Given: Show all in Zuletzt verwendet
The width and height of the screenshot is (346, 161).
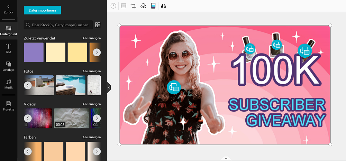Looking at the screenshot, I should coord(92,38).
